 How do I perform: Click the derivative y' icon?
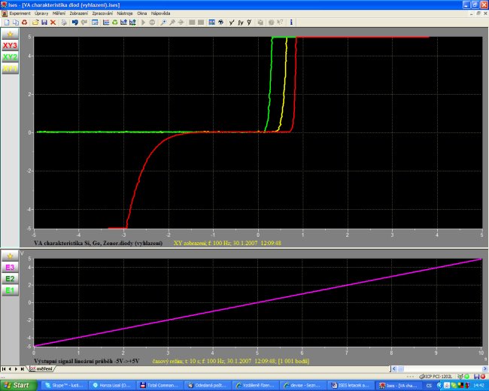(232, 23)
